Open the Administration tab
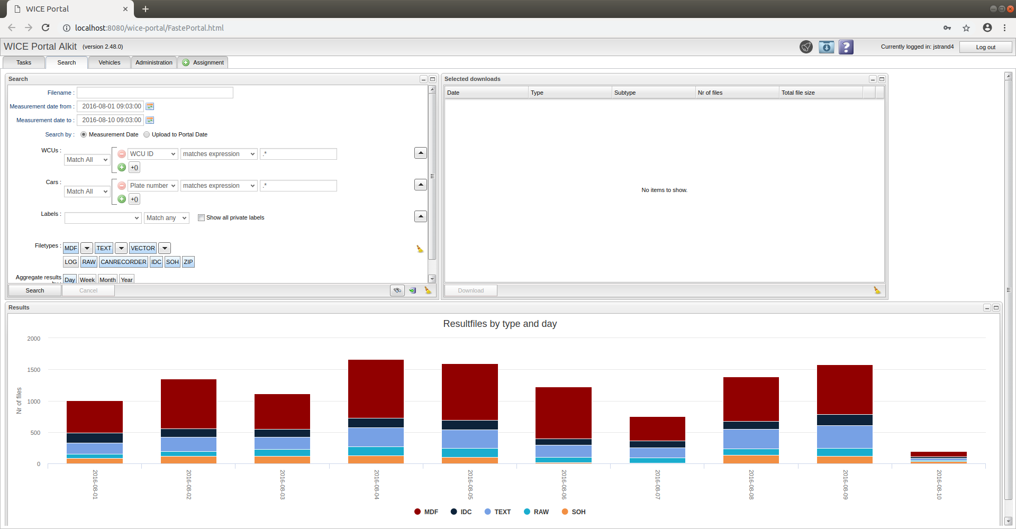Image resolution: width=1016 pixels, height=529 pixels. (x=153, y=62)
